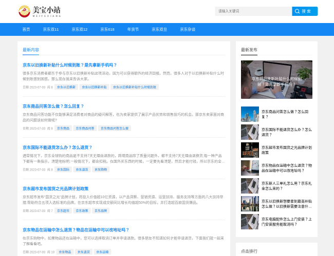The width and height of the screenshot is (334, 256).
Task: Open sidebar link 京东电脑配件怎么上门安装
Action: pyautogui.click(x=287, y=222)
